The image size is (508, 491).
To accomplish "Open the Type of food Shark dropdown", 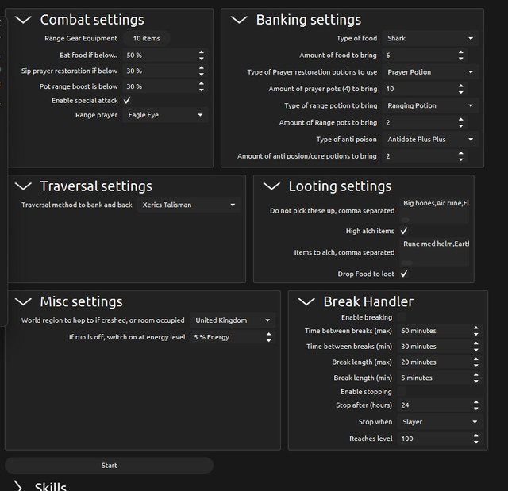I will [x=430, y=39].
